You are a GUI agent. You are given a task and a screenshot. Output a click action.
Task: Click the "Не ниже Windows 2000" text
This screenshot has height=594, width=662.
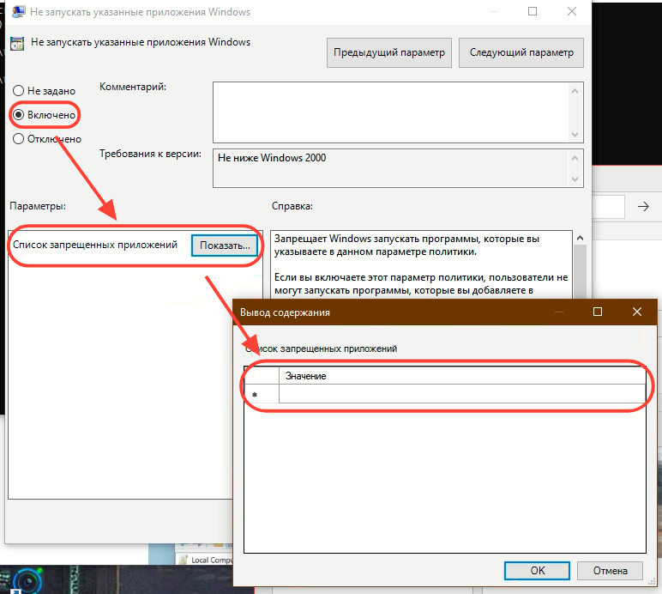[272, 158]
